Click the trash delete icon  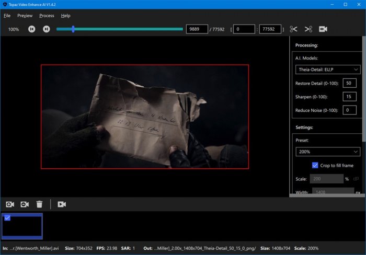click(x=39, y=204)
